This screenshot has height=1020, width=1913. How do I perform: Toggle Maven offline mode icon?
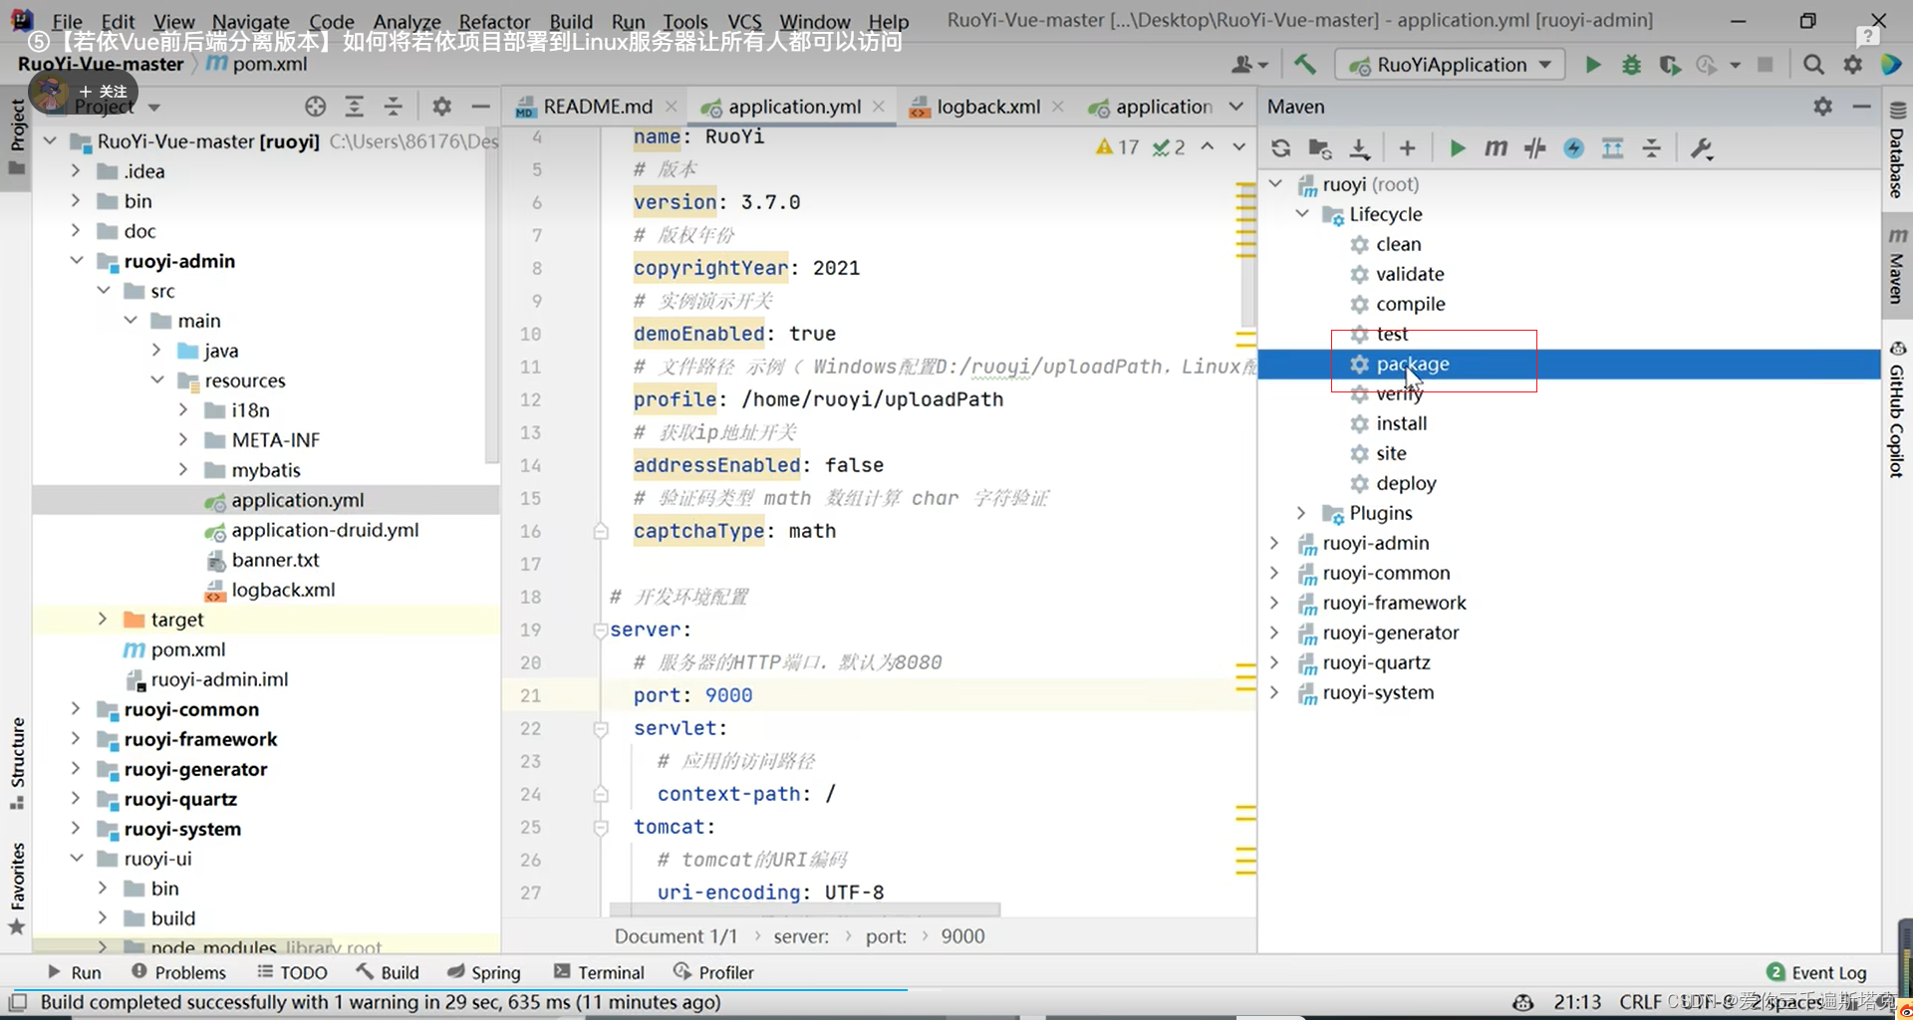[1534, 148]
